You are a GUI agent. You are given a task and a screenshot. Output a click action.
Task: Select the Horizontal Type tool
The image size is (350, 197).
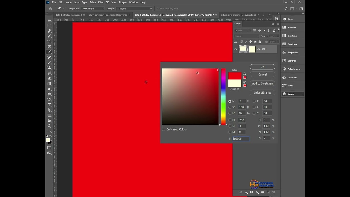[49, 105]
